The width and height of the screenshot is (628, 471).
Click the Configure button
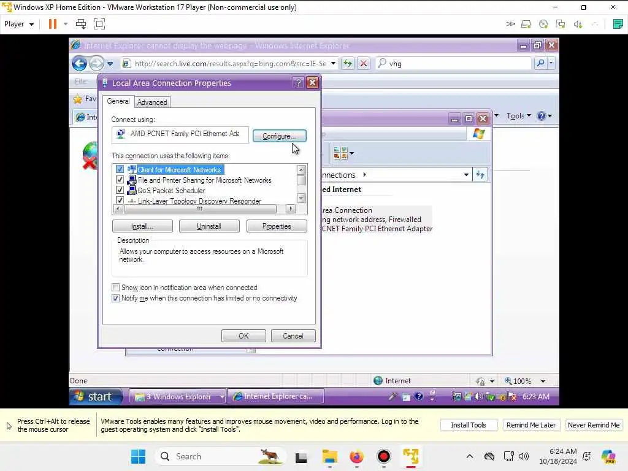(280, 136)
